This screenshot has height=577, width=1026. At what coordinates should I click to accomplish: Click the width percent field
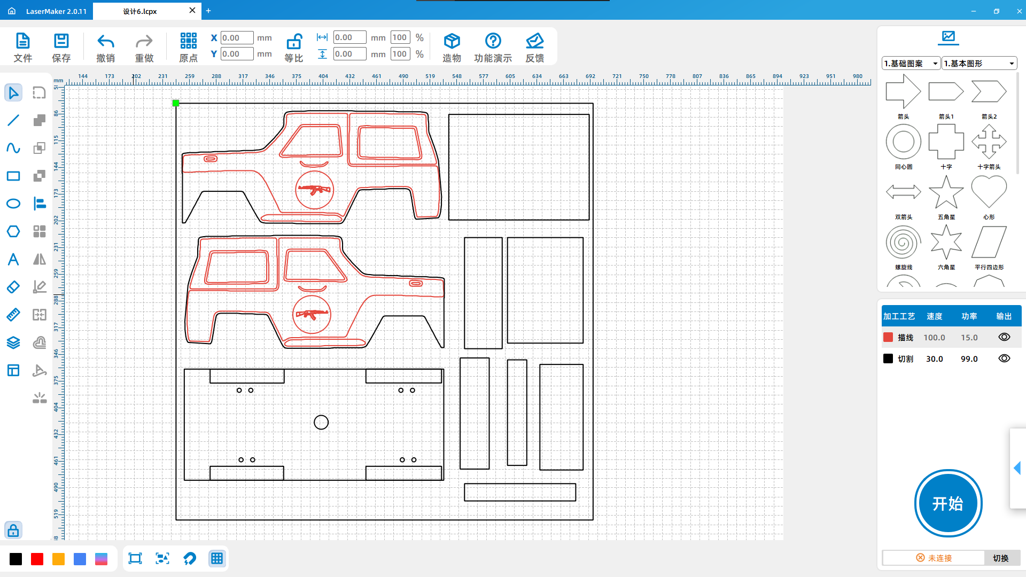pyautogui.click(x=400, y=37)
